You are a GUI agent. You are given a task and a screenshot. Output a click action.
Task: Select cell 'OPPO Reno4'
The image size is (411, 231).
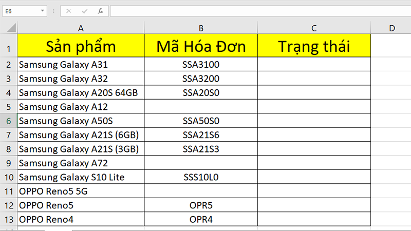pyautogui.click(x=81, y=220)
